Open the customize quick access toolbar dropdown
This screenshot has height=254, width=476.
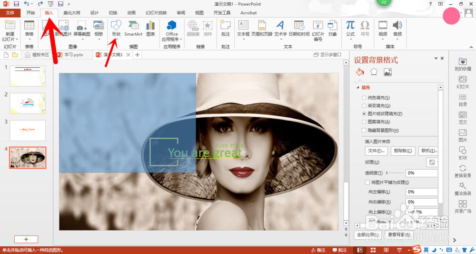69,4
